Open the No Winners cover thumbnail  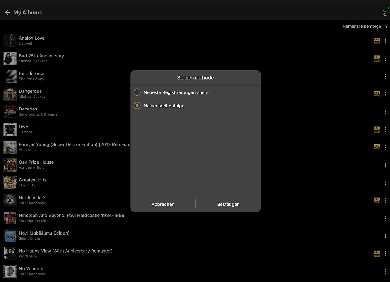tap(10, 272)
